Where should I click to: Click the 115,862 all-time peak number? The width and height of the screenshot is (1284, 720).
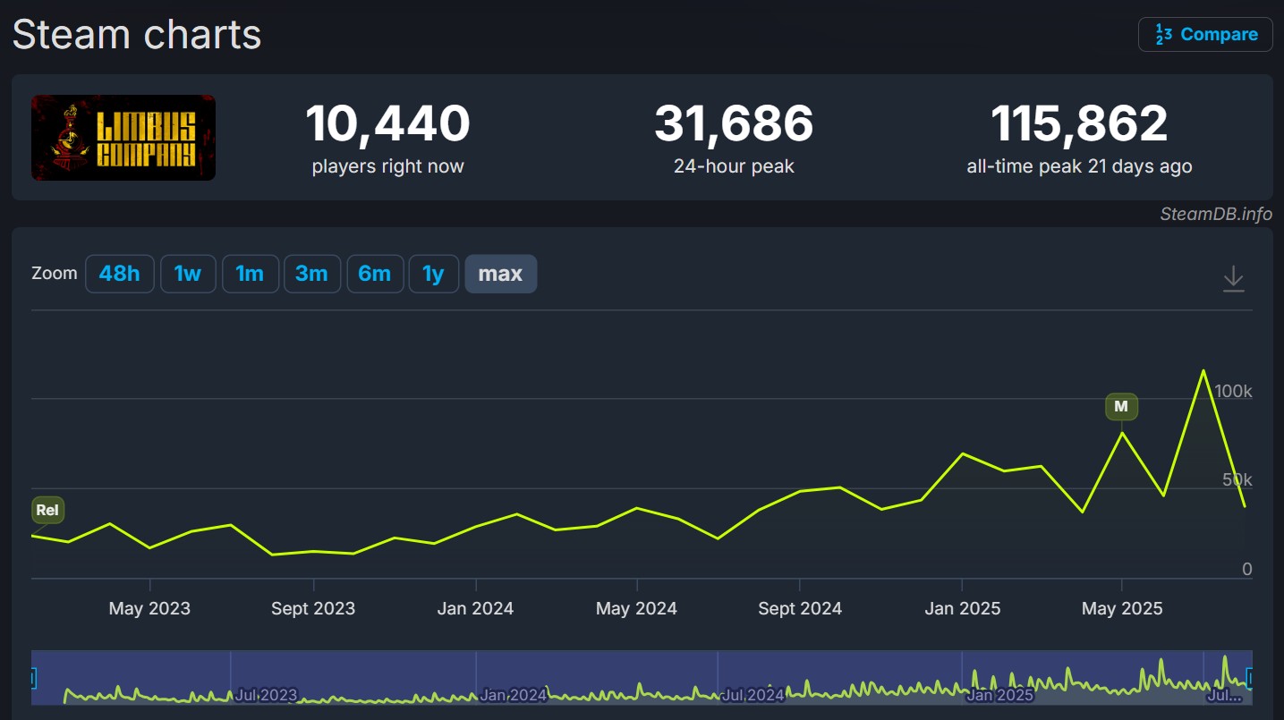[1079, 123]
